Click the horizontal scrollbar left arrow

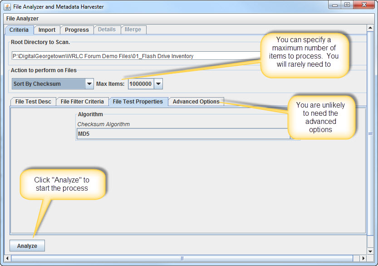click(x=7, y=258)
